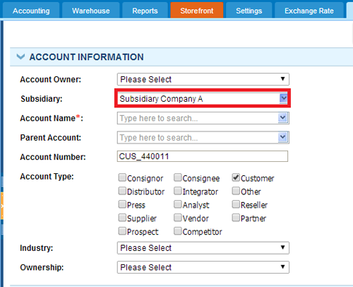This screenshot has height=287, width=353.
Task: Switch to the Warehouse tab
Action: pyautogui.click(x=91, y=11)
